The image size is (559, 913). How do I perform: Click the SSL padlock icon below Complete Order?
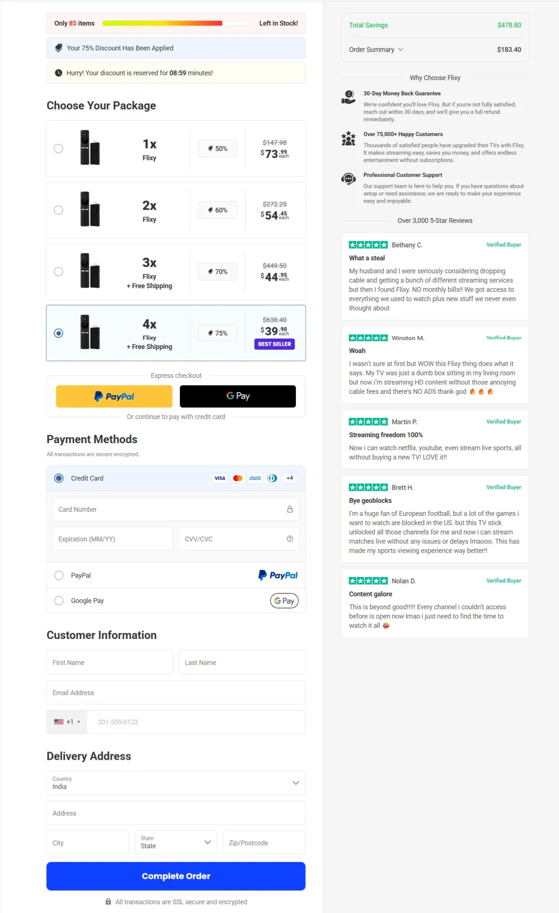[108, 902]
